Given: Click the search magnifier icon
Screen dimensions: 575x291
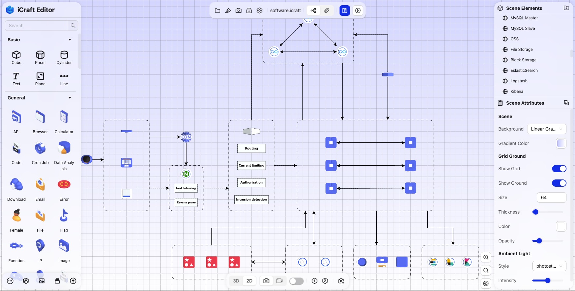Looking at the screenshot, I should [73, 26].
